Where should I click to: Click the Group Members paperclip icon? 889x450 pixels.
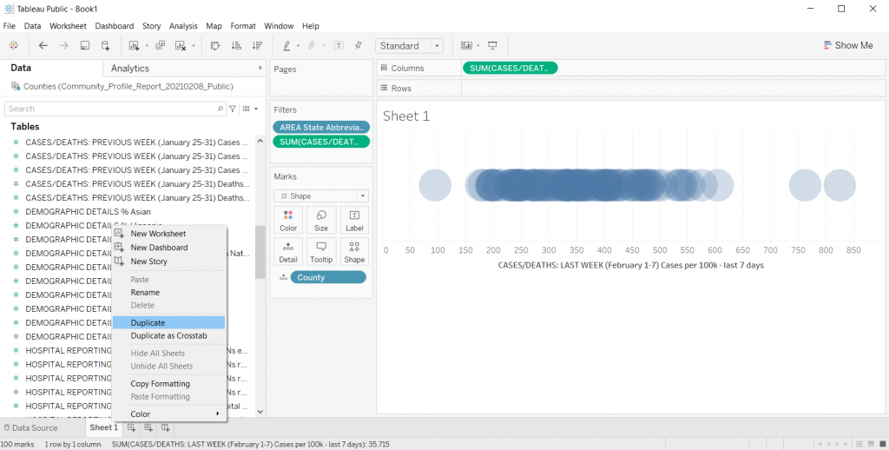tap(312, 45)
